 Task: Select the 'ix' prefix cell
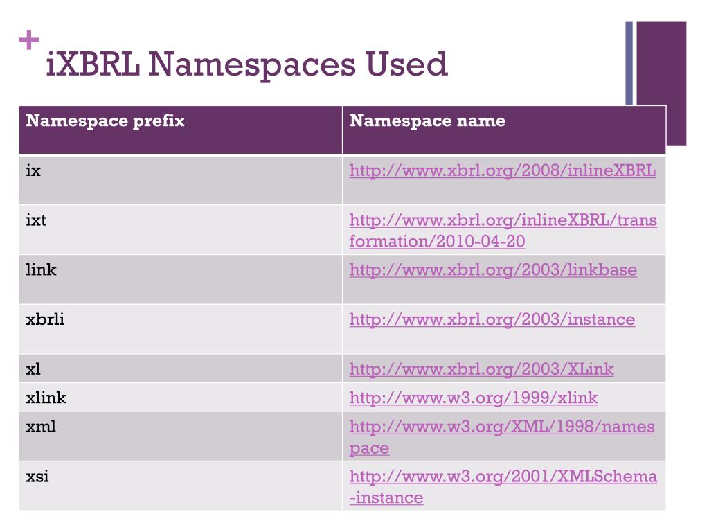tap(181, 180)
